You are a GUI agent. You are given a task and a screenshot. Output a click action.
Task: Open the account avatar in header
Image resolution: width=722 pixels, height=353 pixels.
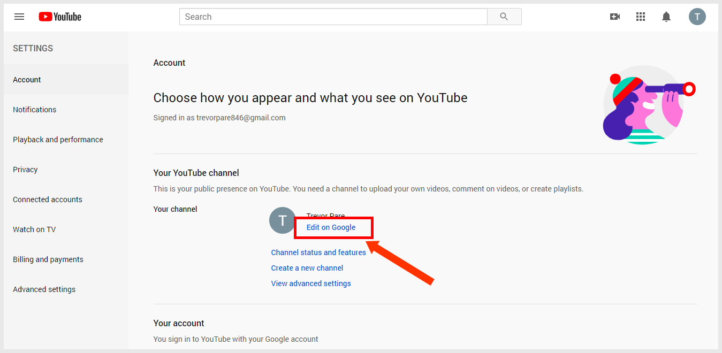[x=697, y=17]
